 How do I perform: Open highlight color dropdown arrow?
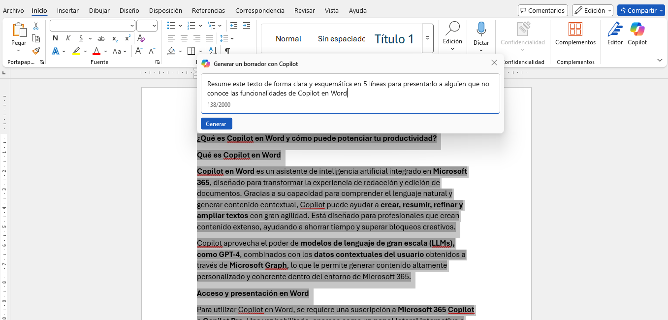[x=86, y=51]
